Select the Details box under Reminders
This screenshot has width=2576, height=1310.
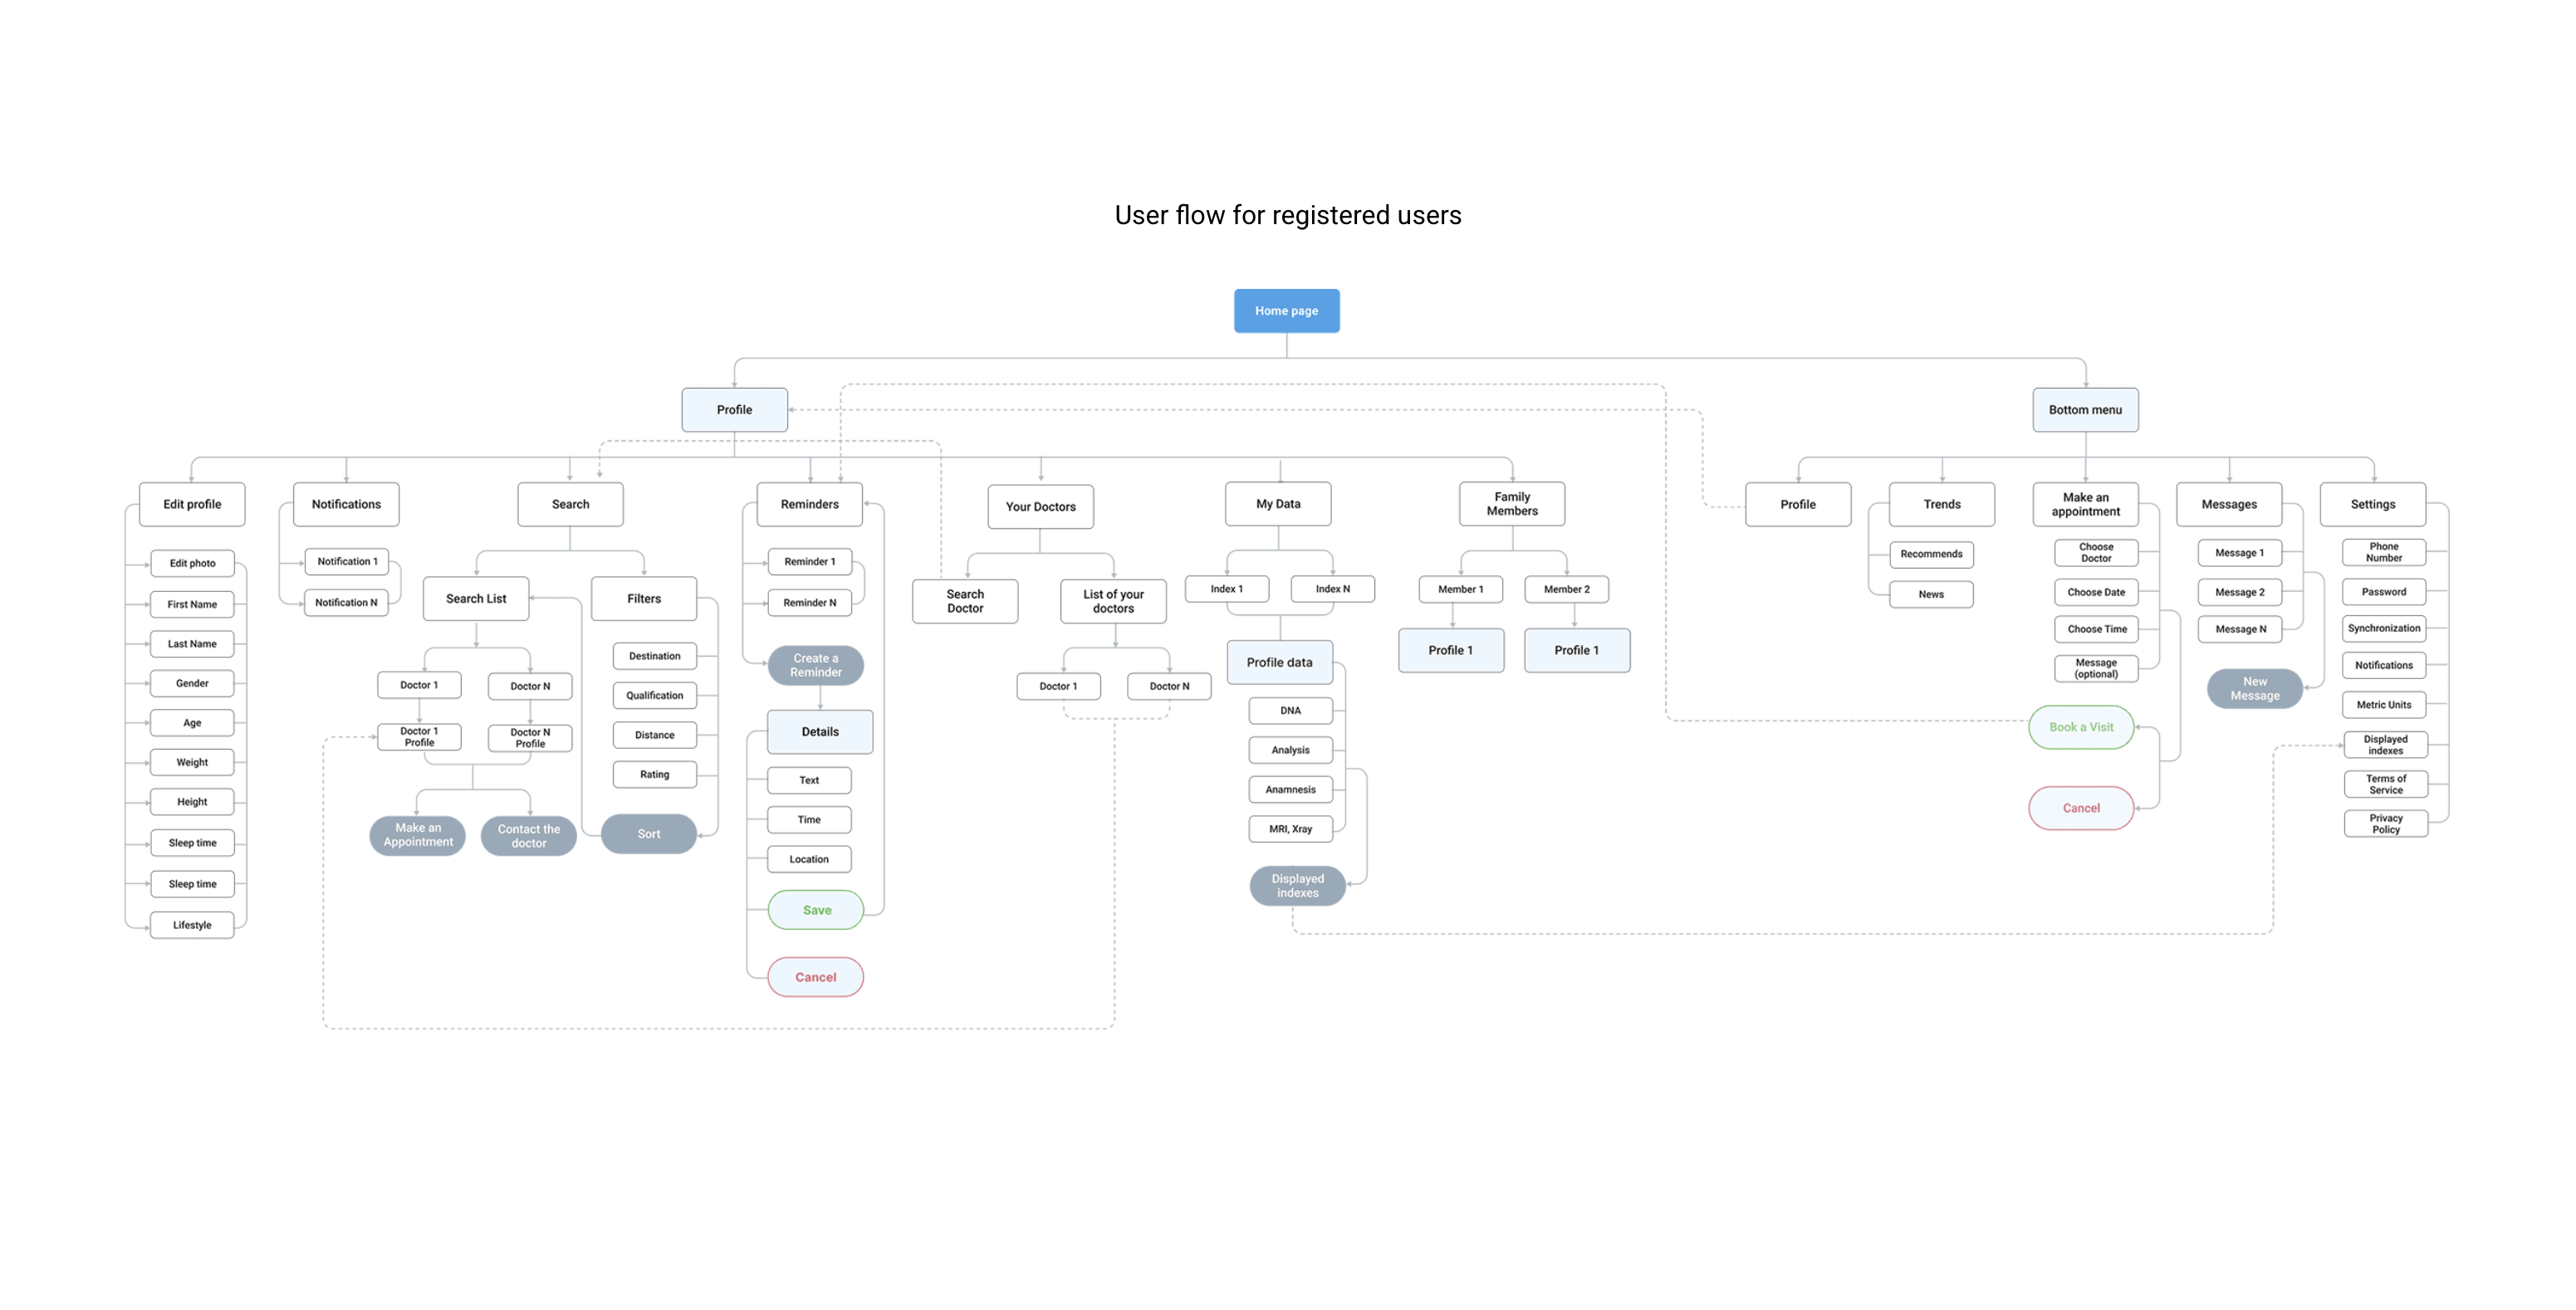point(819,732)
